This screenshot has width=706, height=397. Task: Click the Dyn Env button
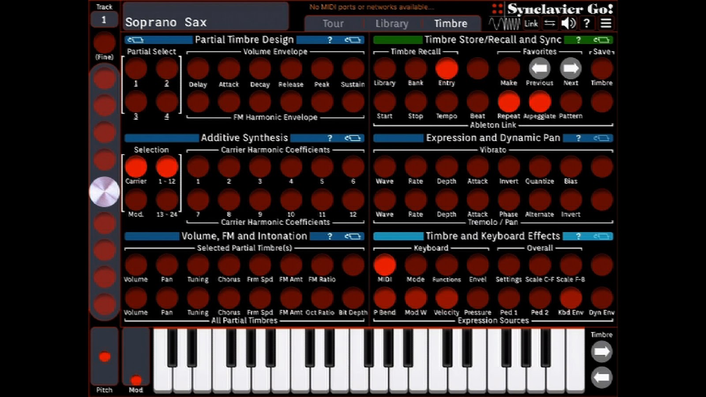tap(602, 298)
